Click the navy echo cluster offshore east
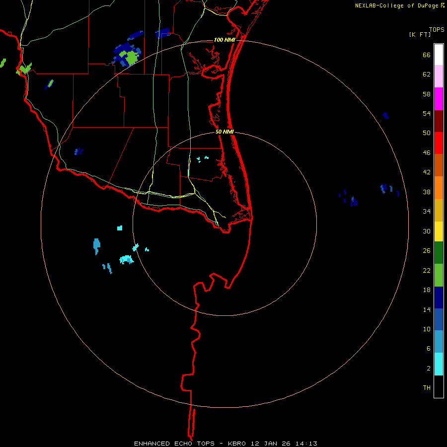The image size is (447, 447). [349, 198]
